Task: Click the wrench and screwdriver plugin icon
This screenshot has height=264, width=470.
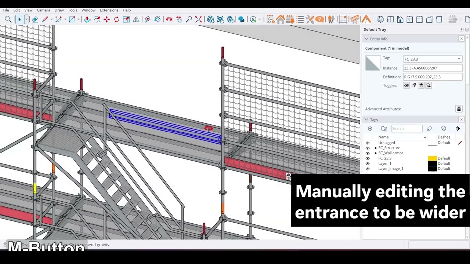Action: 310,19
